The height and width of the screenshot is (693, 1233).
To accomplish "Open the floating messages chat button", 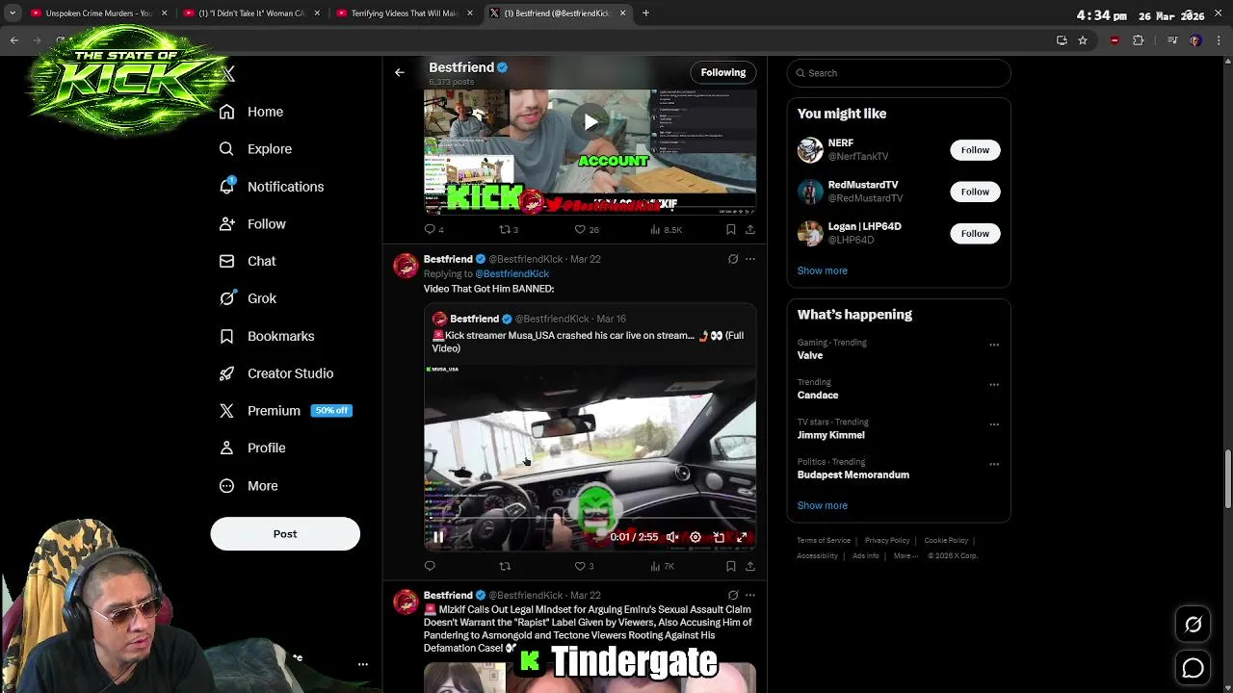I will coord(1194,668).
